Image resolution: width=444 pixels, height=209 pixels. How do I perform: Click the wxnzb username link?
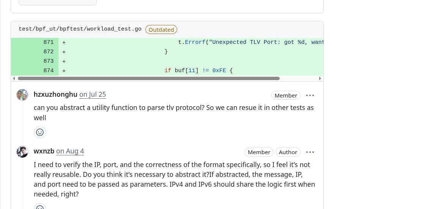[x=44, y=151]
